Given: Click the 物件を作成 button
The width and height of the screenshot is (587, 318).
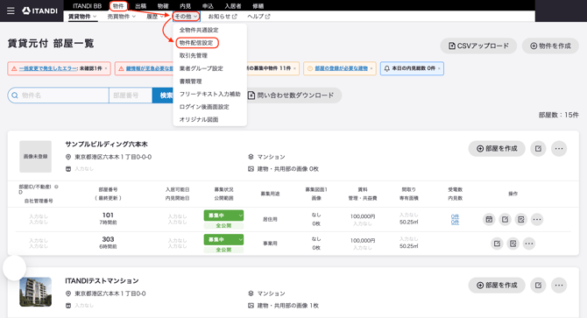Looking at the screenshot, I should click(550, 46).
